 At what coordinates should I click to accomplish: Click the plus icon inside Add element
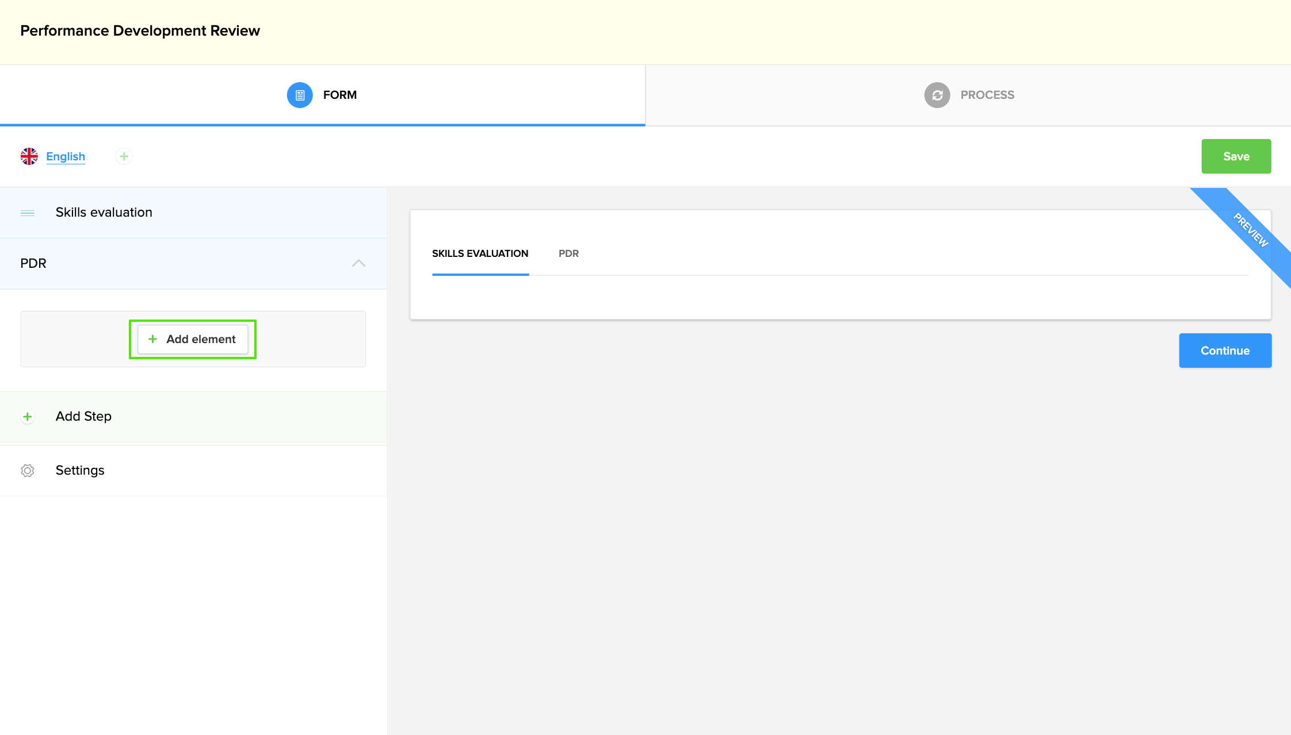point(152,339)
